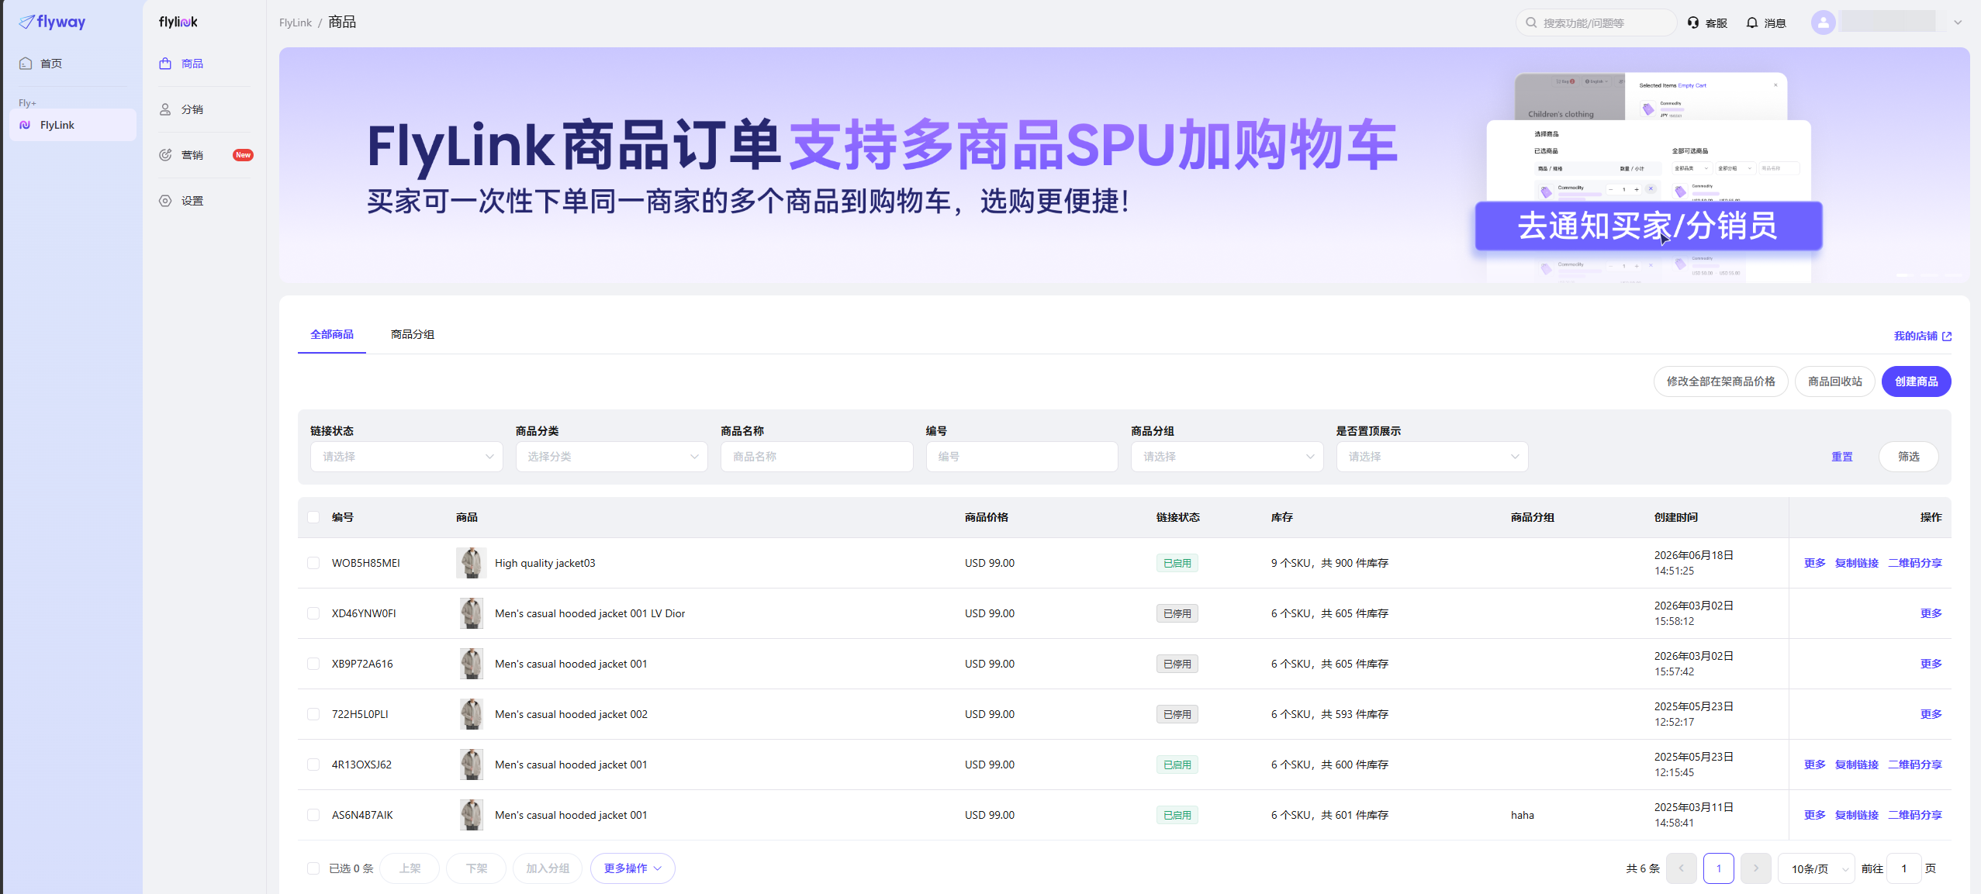Open the 10条/页 page size dropdown
This screenshot has height=894, width=1981.
click(x=1817, y=868)
